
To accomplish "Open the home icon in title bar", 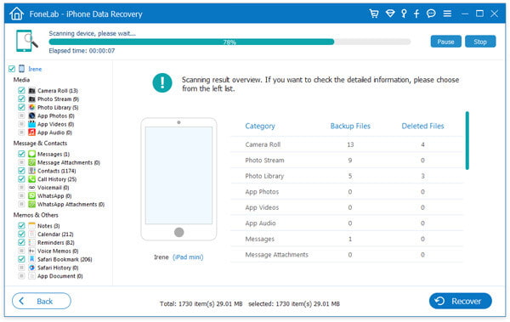I will [x=17, y=14].
